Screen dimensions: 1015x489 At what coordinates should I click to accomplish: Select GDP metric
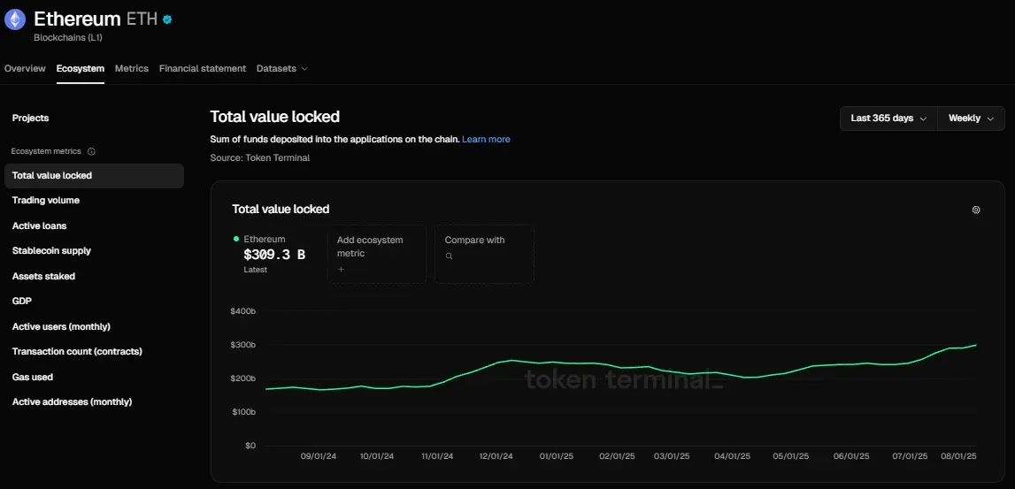[x=22, y=301]
